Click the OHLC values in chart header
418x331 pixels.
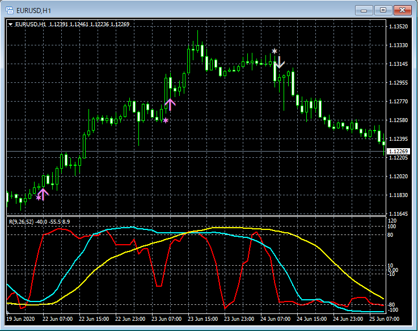click(x=89, y=24)
